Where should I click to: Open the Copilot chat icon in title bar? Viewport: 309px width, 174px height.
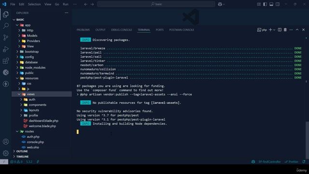pyautogui.click(x=220, y=4)
